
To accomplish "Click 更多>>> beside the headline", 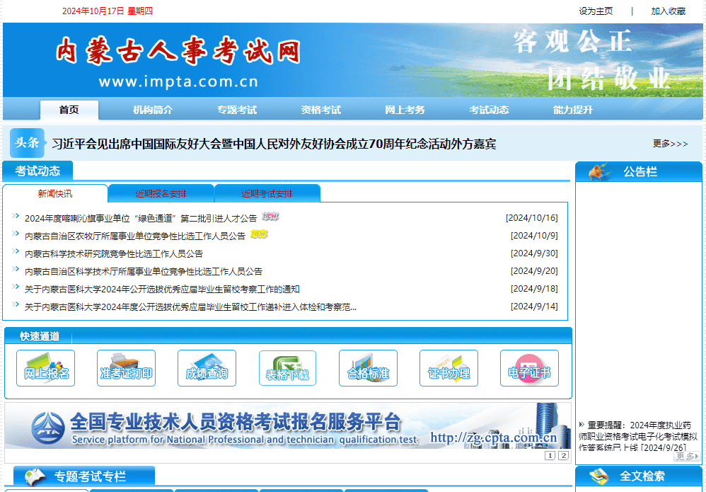I will (x=670, y=144).
